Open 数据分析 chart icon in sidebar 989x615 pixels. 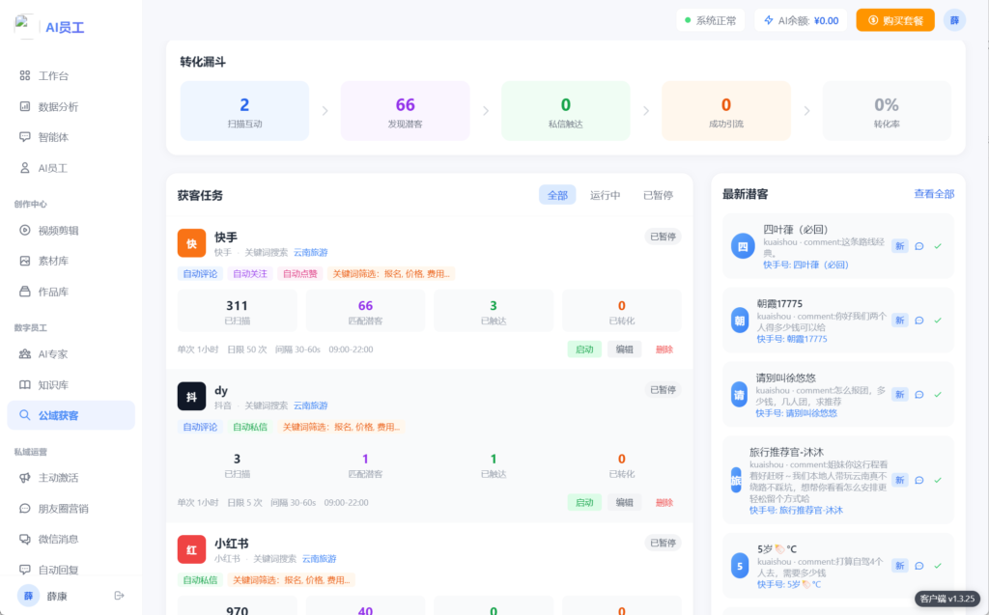25,106
